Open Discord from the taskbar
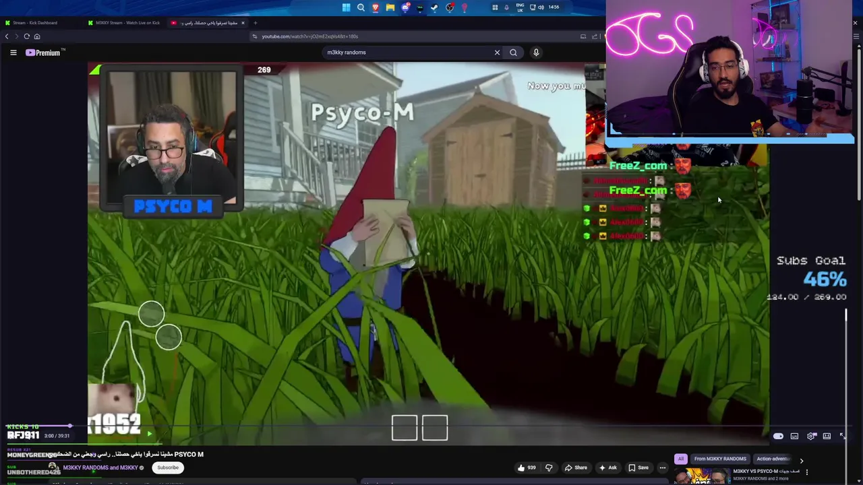 [x=405, y=7]
